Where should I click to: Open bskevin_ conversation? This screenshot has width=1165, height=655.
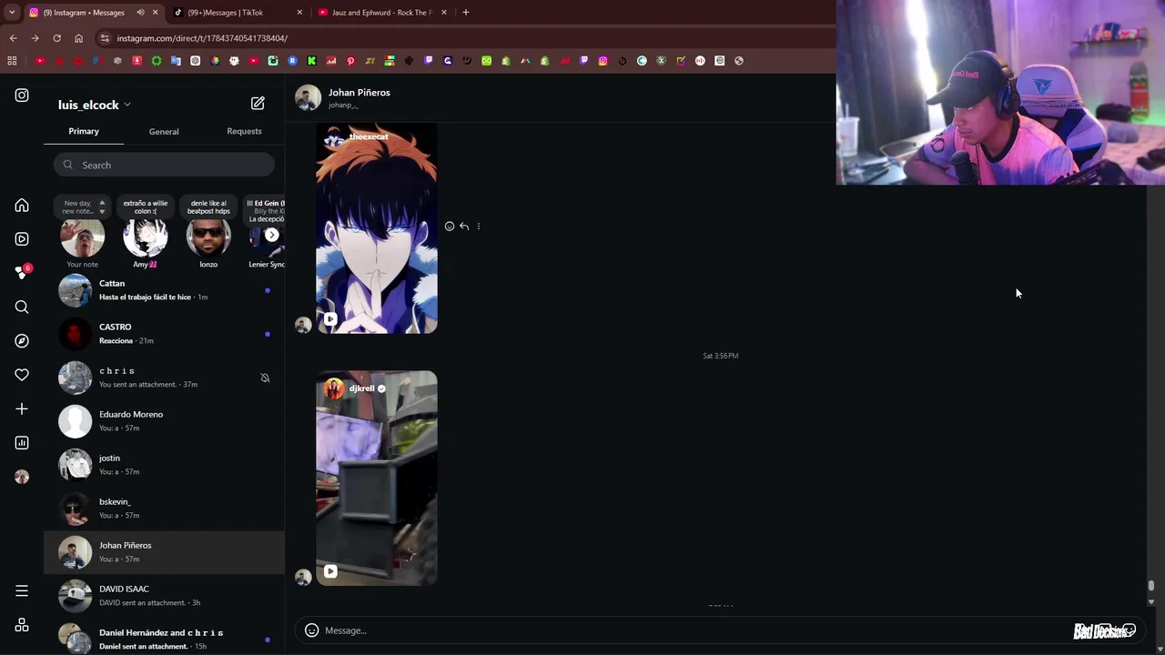164,509
